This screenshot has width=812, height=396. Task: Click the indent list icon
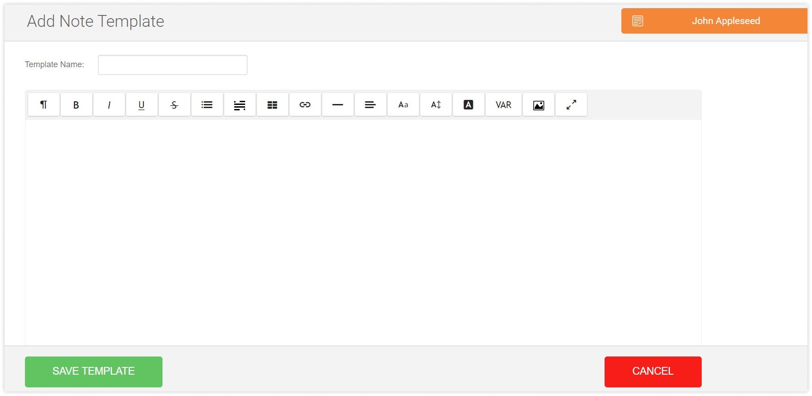click(240, 105)
